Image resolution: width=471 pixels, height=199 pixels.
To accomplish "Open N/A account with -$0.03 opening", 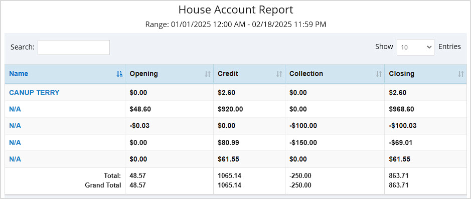I will (15, 125).
